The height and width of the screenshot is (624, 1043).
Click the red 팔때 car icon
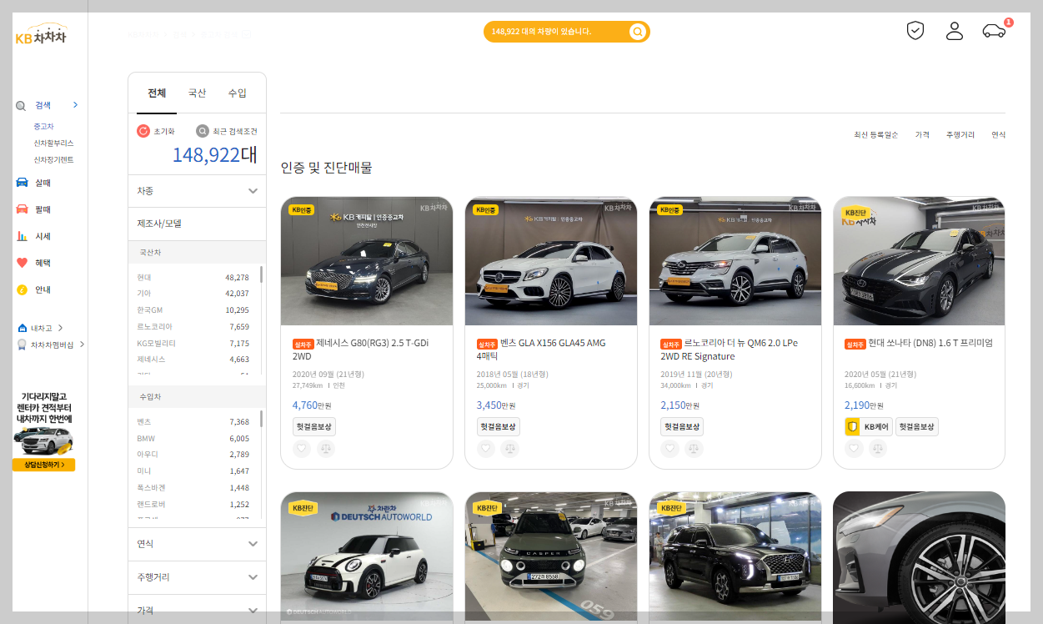[x=22, y=209]
